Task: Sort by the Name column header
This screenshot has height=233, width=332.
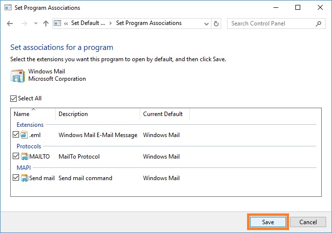Action: point(33,114)
